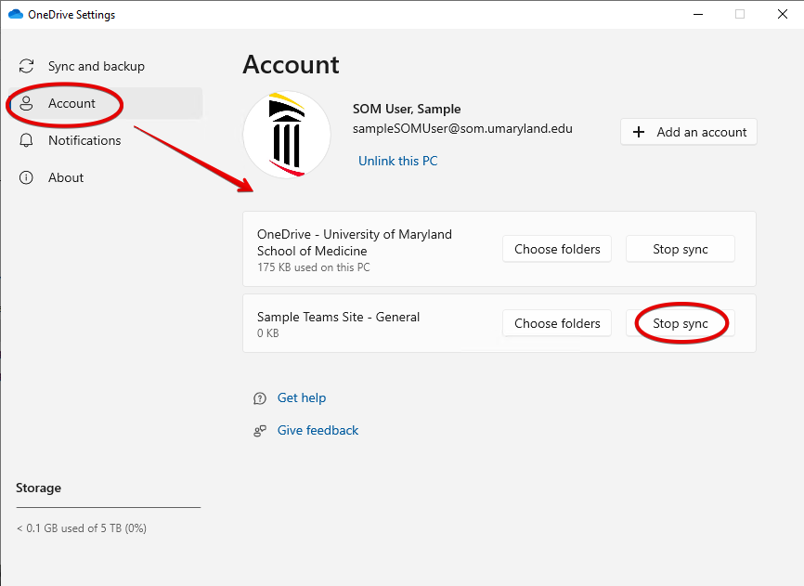
Task: Click the sampleSOMUser email address text
Action: click(x=462, y=128)
